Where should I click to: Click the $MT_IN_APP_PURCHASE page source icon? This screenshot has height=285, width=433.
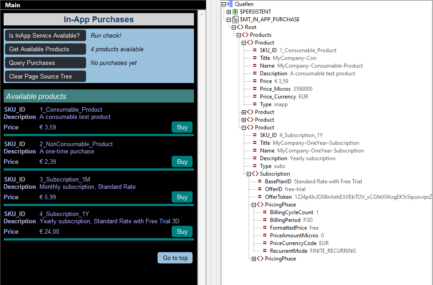[x=235, y=20]
